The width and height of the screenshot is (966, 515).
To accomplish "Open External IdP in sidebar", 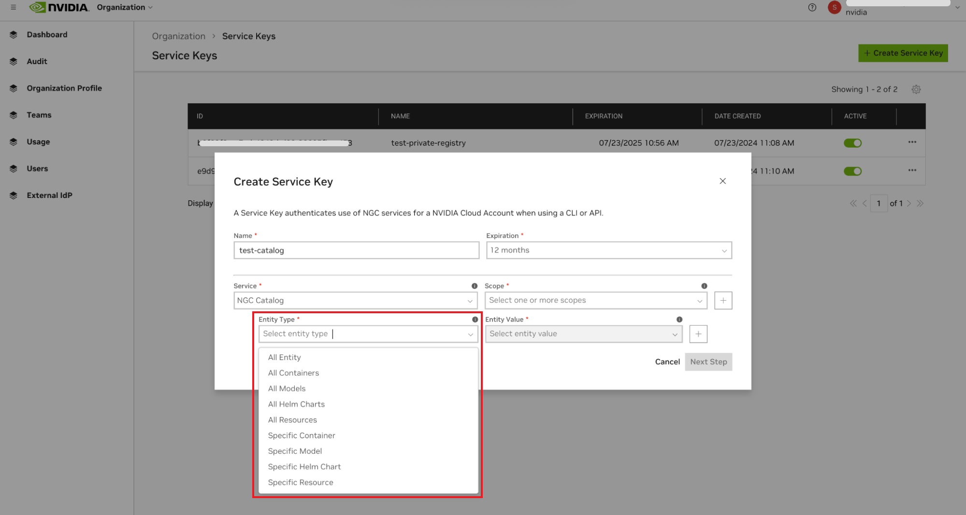I will click(x=49, y=195).
